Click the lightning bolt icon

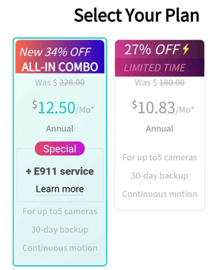(x=186, y=50)
